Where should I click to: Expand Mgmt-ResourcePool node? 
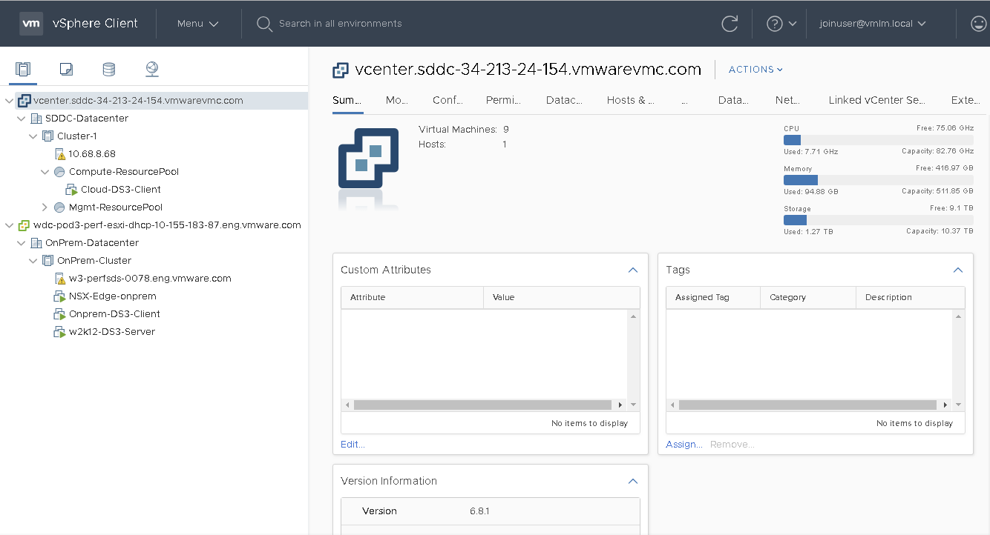[45, 207]
